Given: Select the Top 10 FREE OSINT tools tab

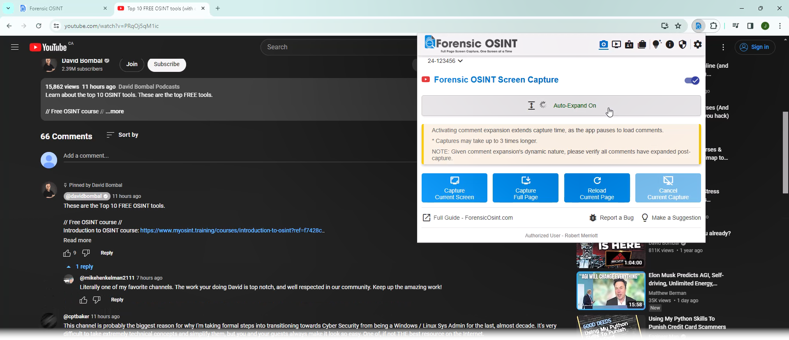Looking at the screenshot, I should point(161,8).
